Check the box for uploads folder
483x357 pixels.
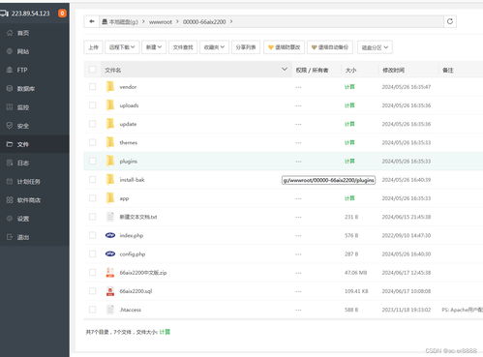[x=92, y=105]
